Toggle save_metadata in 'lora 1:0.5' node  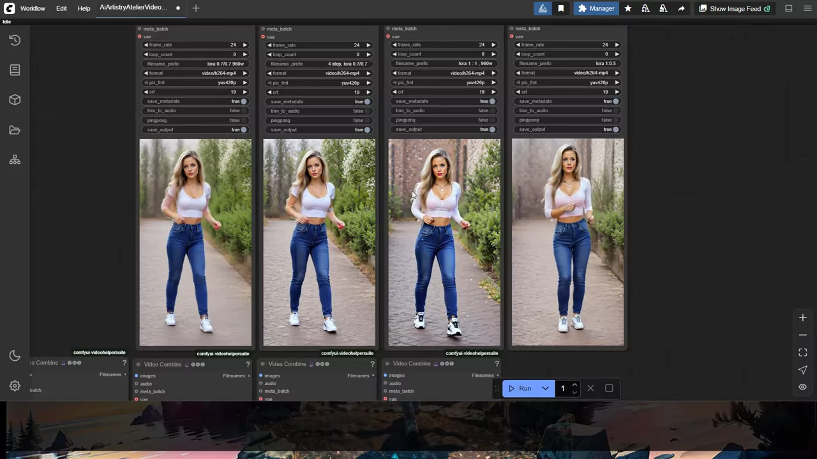[567, 101]
